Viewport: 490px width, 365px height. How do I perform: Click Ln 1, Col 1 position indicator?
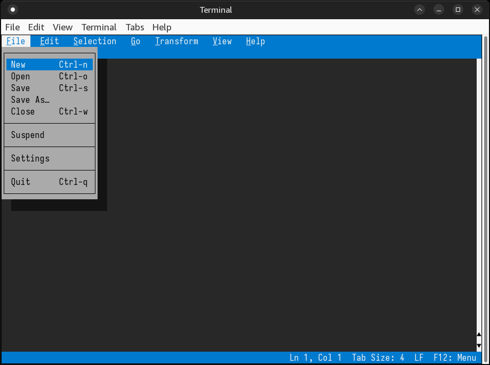point(316,358)
